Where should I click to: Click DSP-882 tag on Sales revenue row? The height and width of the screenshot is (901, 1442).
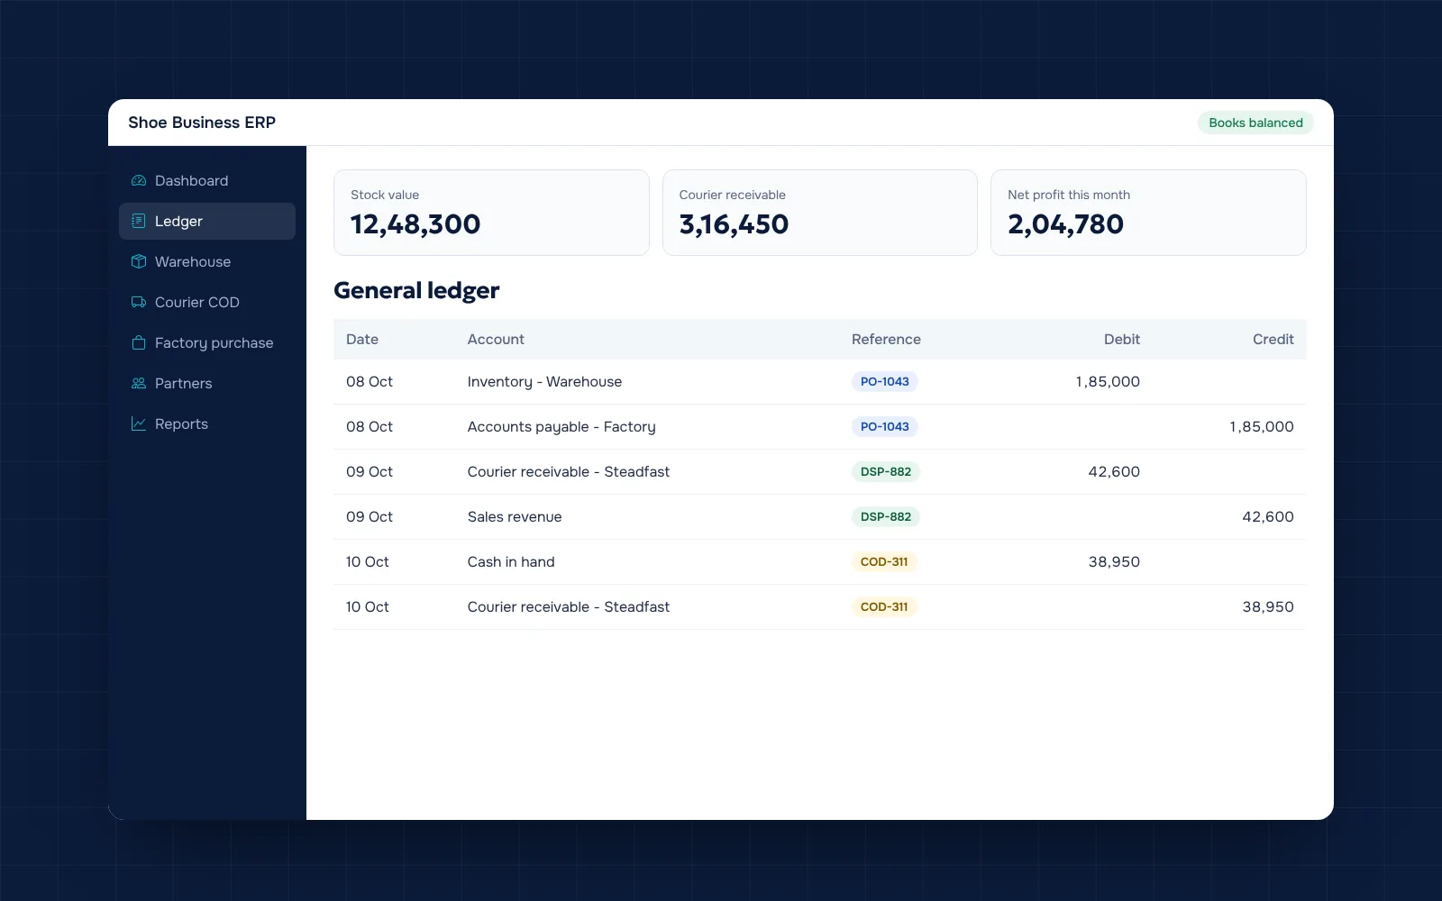point(886,516)
